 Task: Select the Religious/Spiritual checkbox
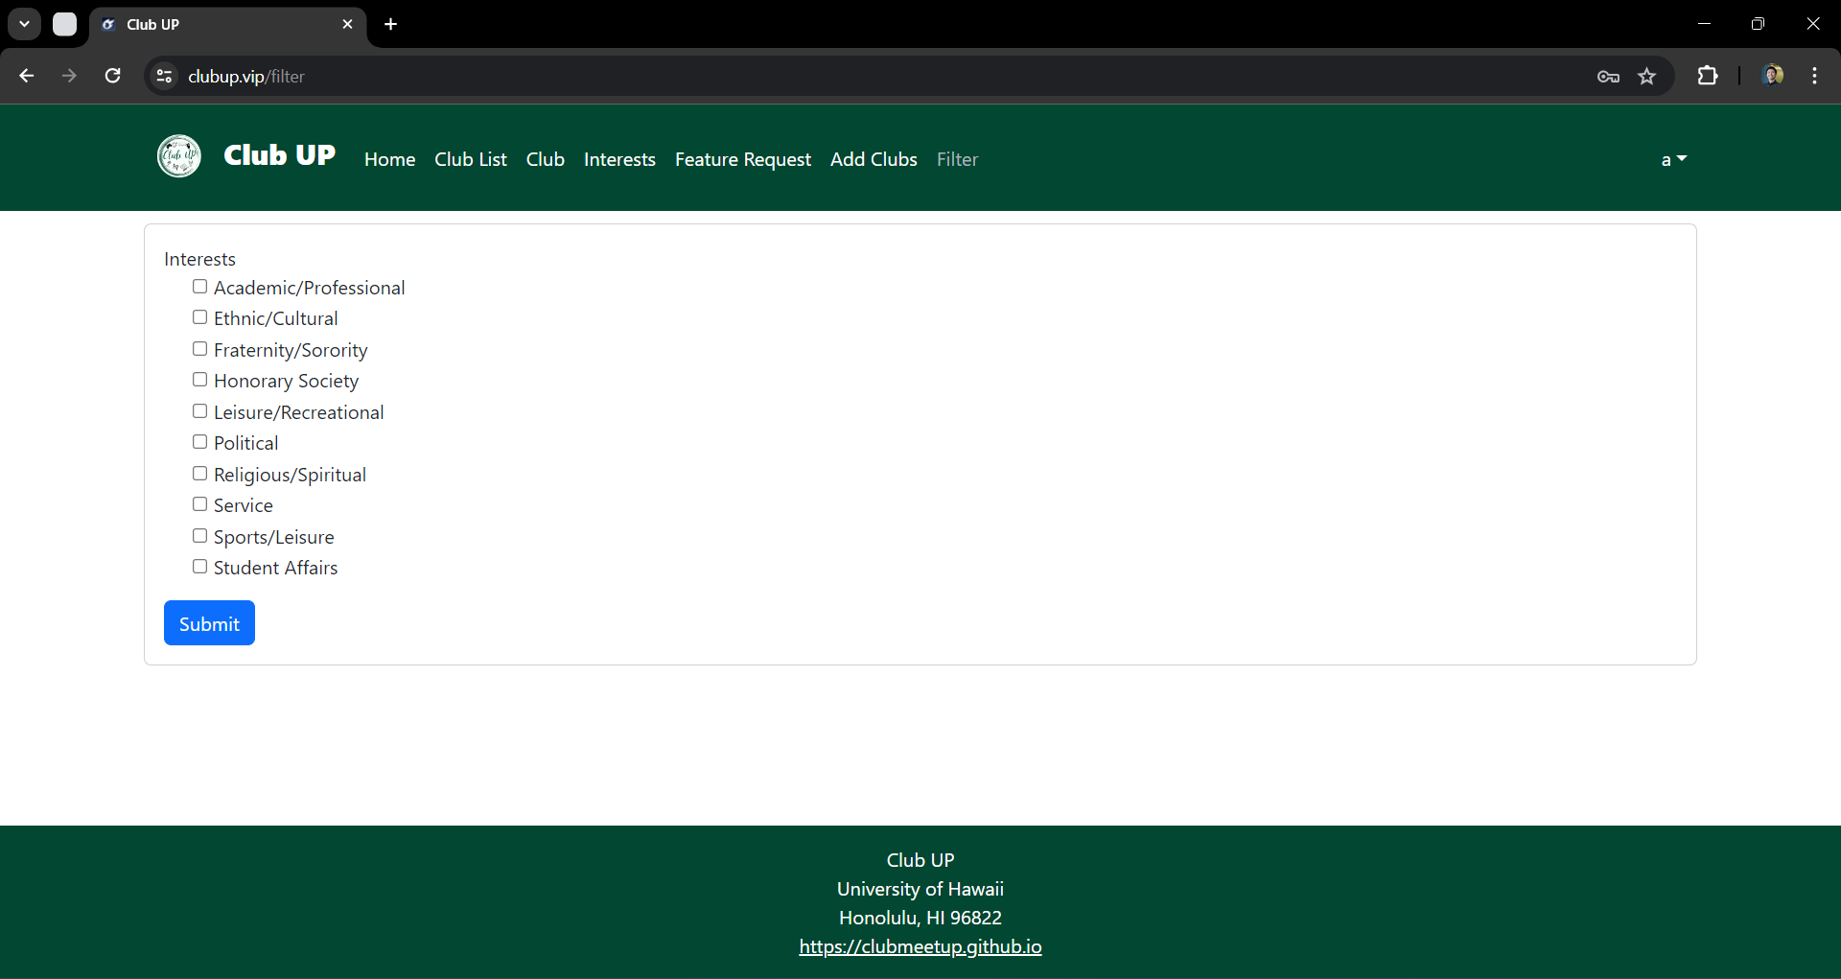point(199,474)
